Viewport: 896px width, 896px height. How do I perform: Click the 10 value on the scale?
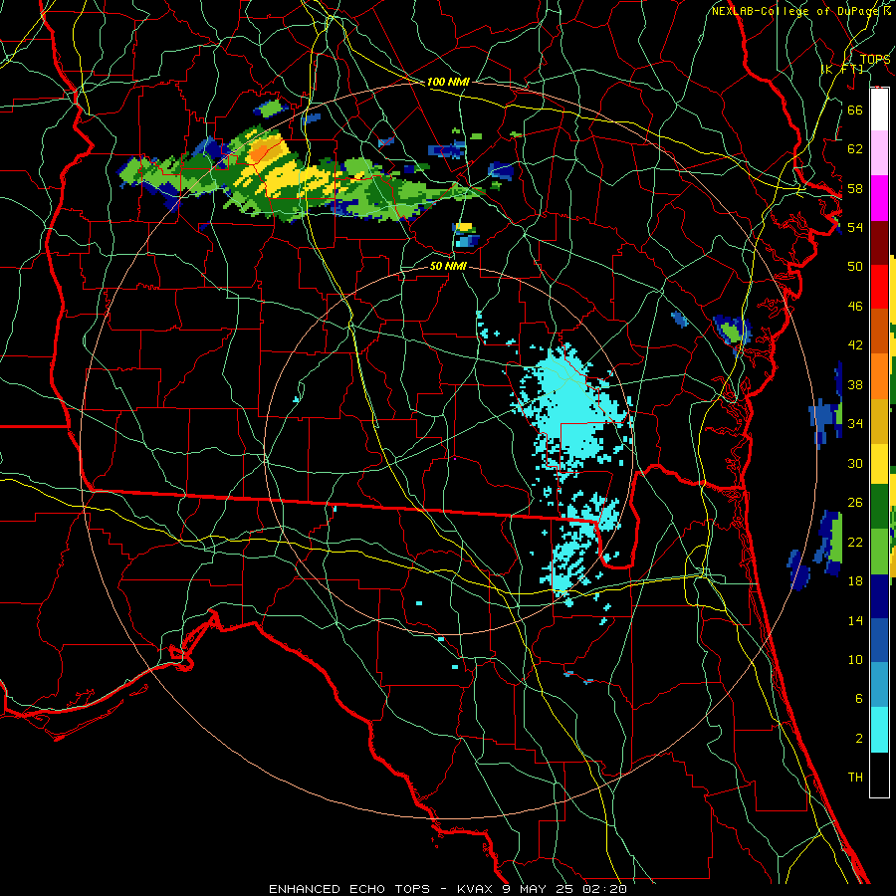click(855, 659)
